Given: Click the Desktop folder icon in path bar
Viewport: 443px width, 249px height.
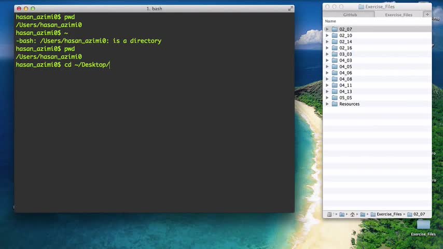Looking at the screenshot, I should [x=363, y=214].
